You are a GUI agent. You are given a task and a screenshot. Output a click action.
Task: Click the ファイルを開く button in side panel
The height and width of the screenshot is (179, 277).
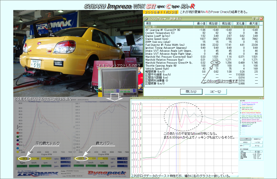tap(245, 139)
